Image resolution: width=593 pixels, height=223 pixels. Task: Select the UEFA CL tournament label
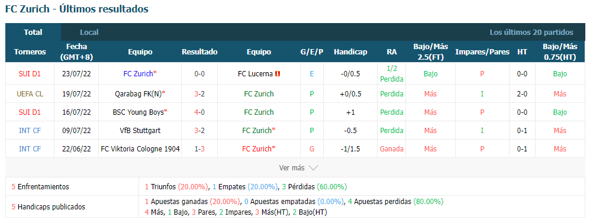click(x=30, y=93)
